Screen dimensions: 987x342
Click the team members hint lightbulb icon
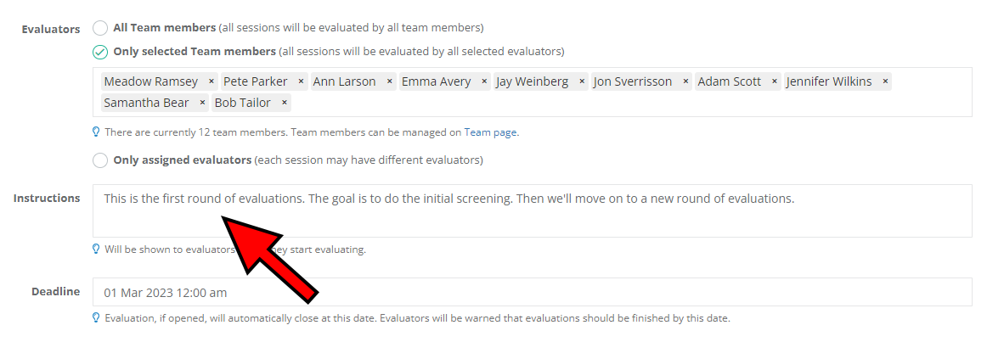97,132
